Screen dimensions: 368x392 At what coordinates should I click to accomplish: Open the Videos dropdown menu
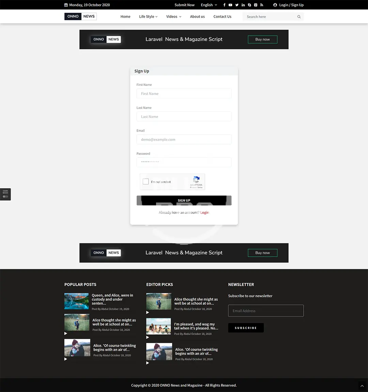pos(173,17)
